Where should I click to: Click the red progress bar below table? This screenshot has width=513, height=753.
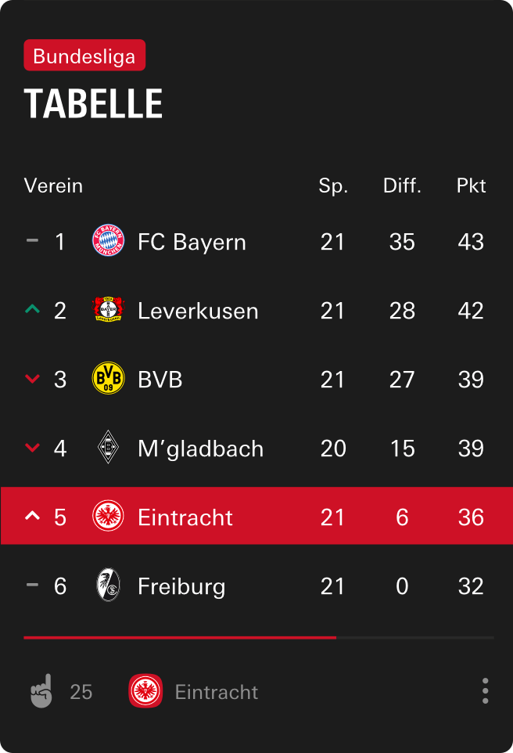click(180, 638)
